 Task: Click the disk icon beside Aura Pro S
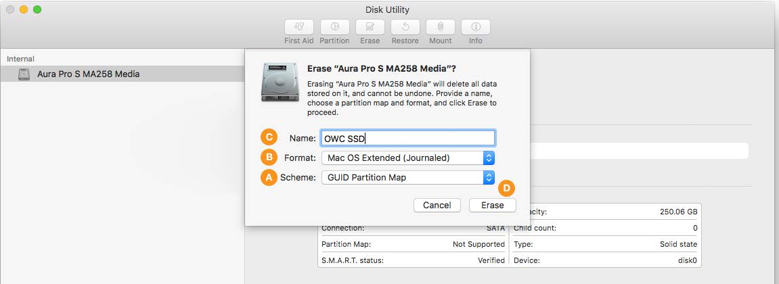click(x=24, y=74)
